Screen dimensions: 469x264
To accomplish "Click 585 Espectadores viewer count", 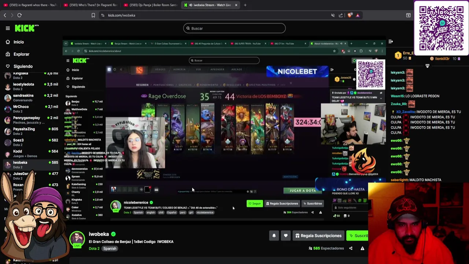I will click(x=326, y=248).
